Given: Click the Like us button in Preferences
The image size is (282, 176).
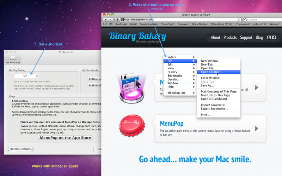Looking at the screenshot, I should (x=94, y=85).
